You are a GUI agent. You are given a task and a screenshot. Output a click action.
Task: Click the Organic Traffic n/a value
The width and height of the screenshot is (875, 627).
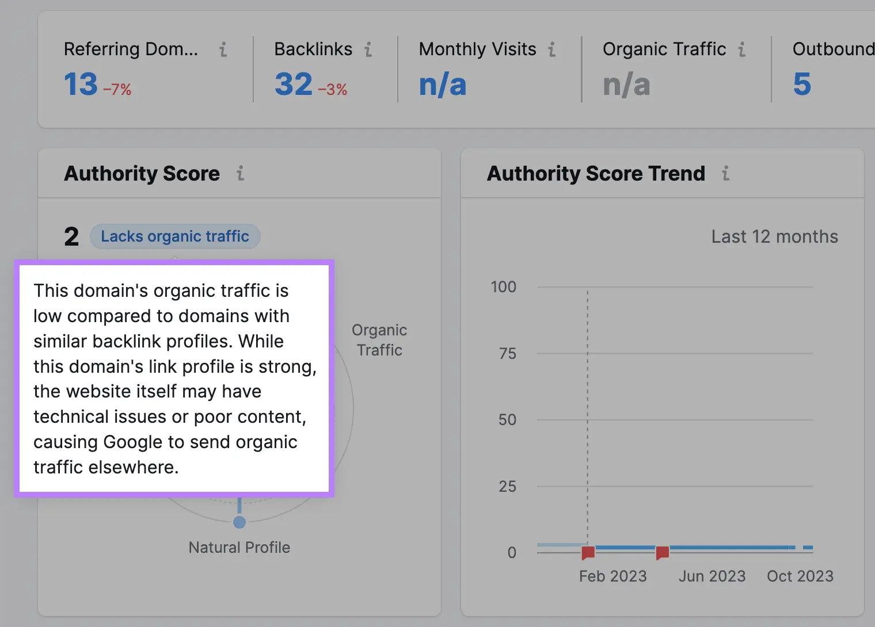tap(626, 84)
